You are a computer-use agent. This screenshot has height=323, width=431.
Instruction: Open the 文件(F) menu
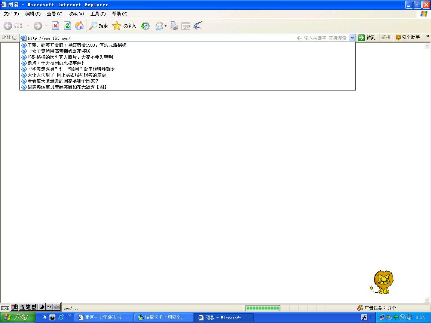pos(11,14)
